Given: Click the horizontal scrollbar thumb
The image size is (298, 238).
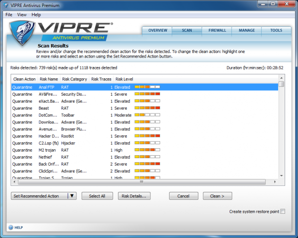Looking at the screenshot, I should (142, 182).
